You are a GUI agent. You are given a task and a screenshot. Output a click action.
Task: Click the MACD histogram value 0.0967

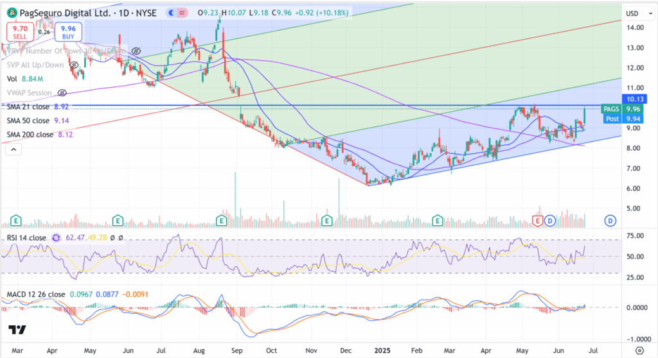[80, 294]
